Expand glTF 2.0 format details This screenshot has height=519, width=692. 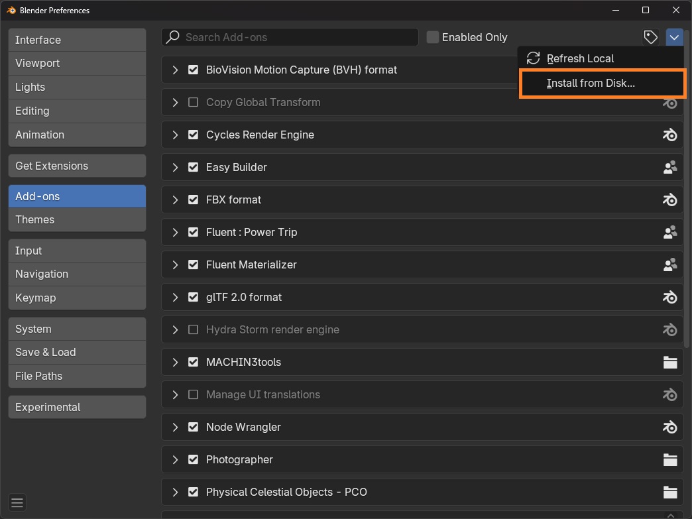tap(175, 297)
